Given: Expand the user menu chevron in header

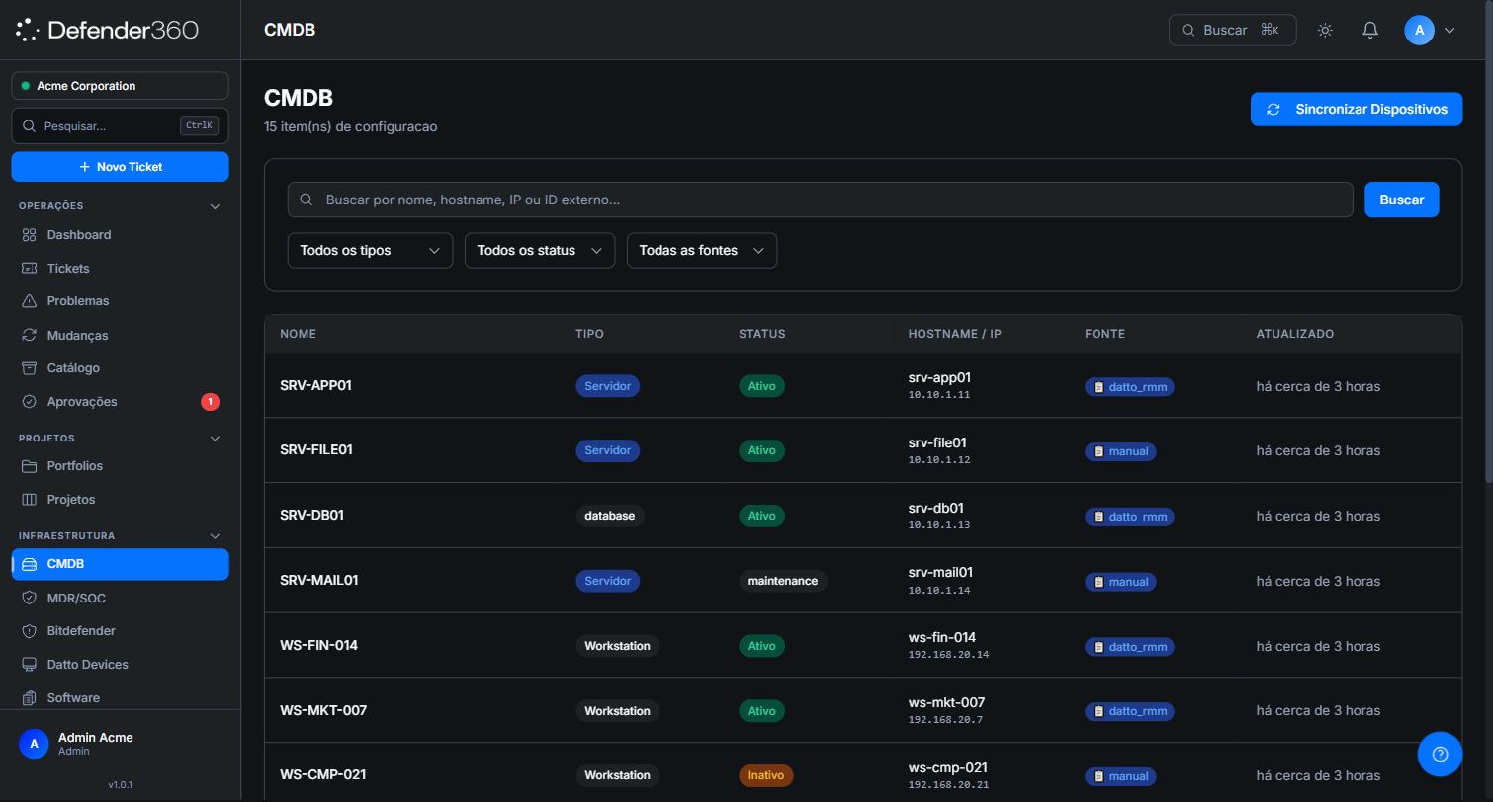Looking at the screenshot, I should [1449, 30].
